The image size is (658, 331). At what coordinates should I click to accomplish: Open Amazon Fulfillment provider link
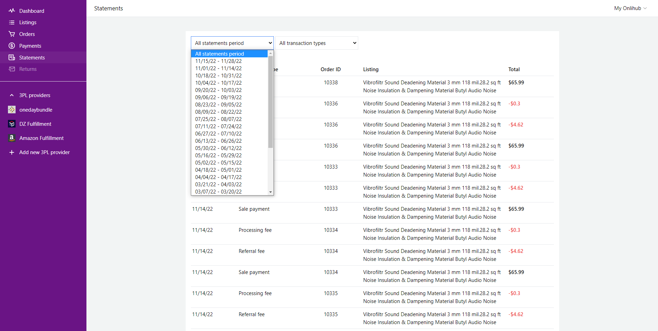point(41,138)
